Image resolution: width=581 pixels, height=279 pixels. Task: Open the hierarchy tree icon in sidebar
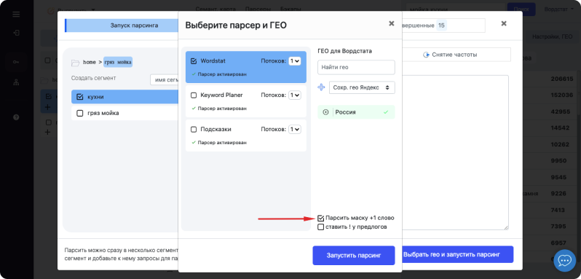pos(16,82)
